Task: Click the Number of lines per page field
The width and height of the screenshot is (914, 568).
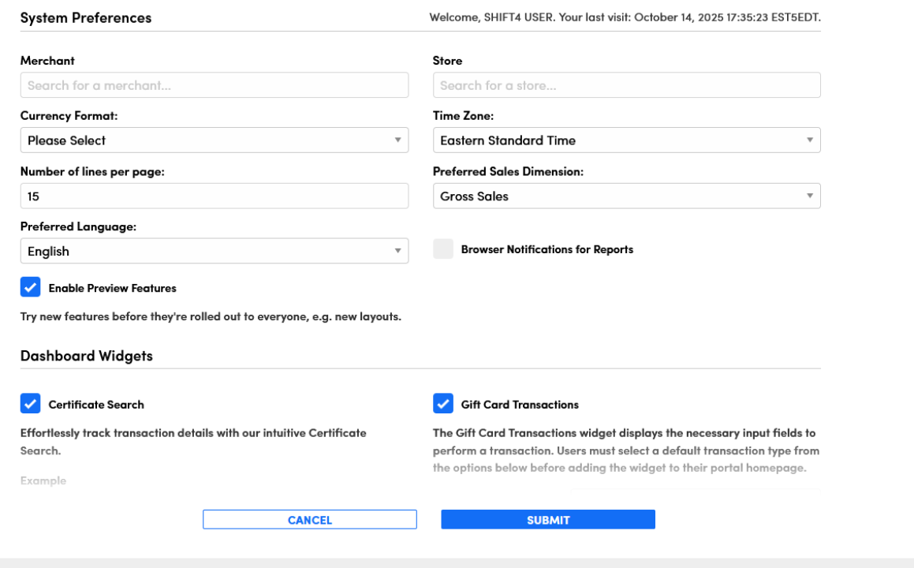Action: click(214, 196)
